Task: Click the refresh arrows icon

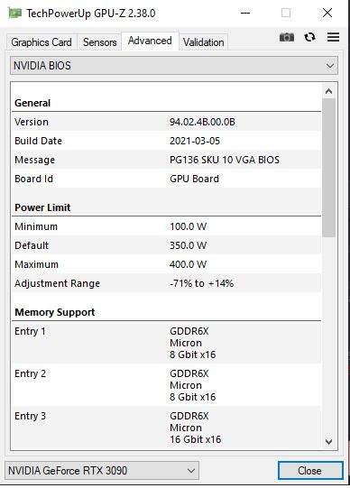Action: point(310,37)
